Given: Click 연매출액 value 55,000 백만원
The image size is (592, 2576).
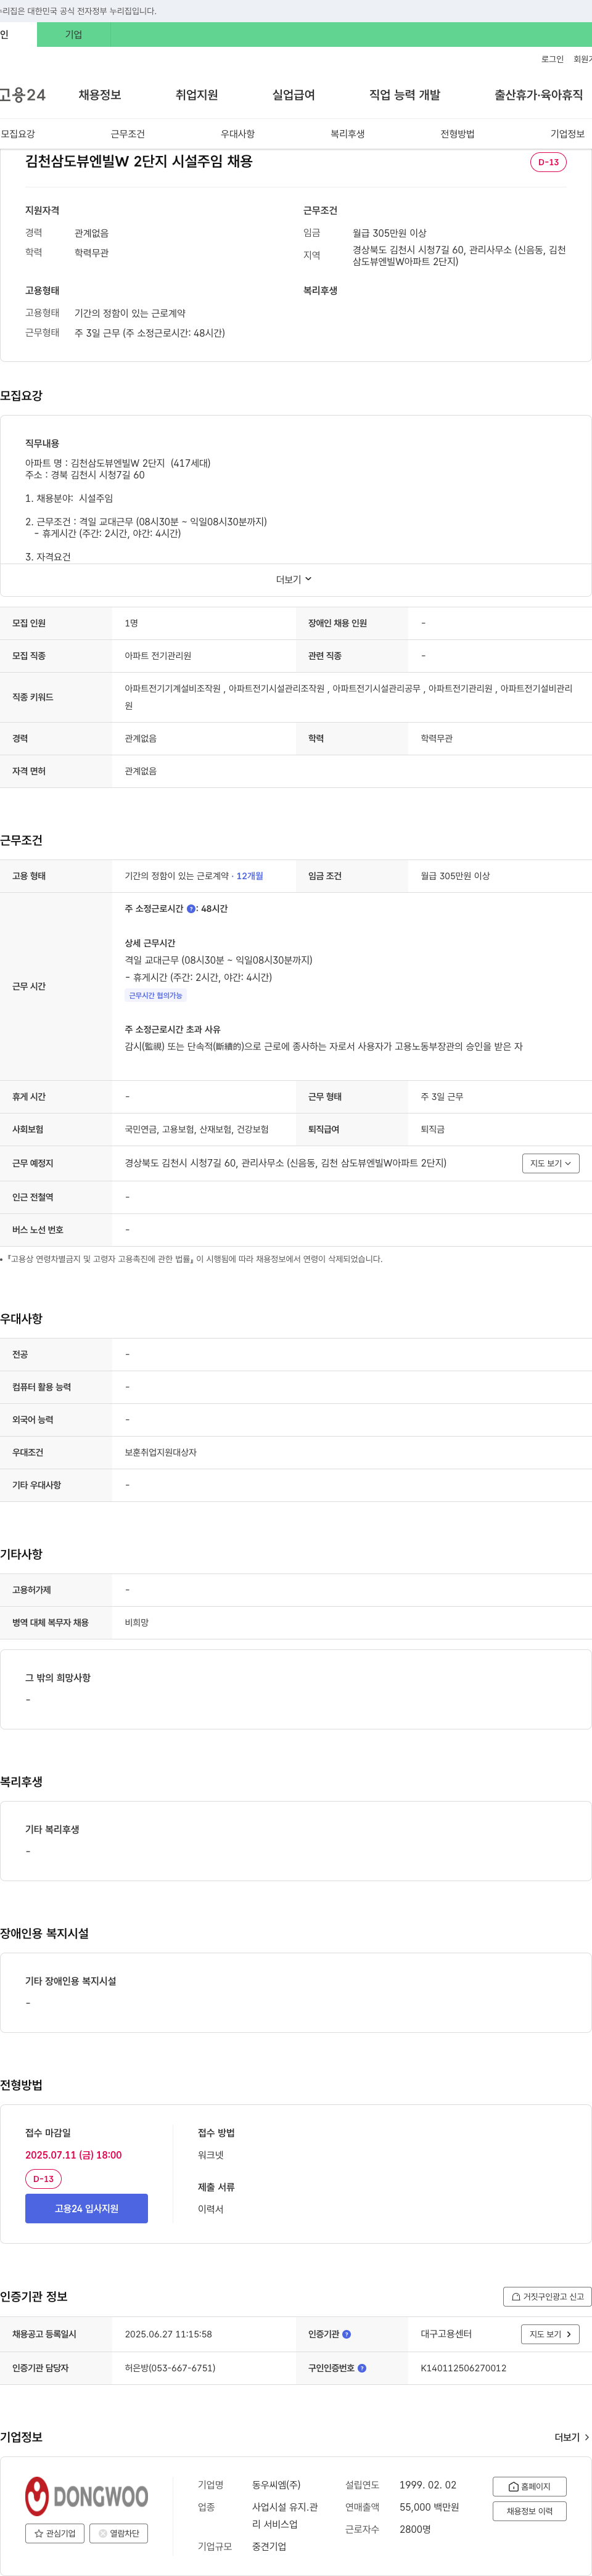Looking at the screenshot, I should coord(429,2507).
